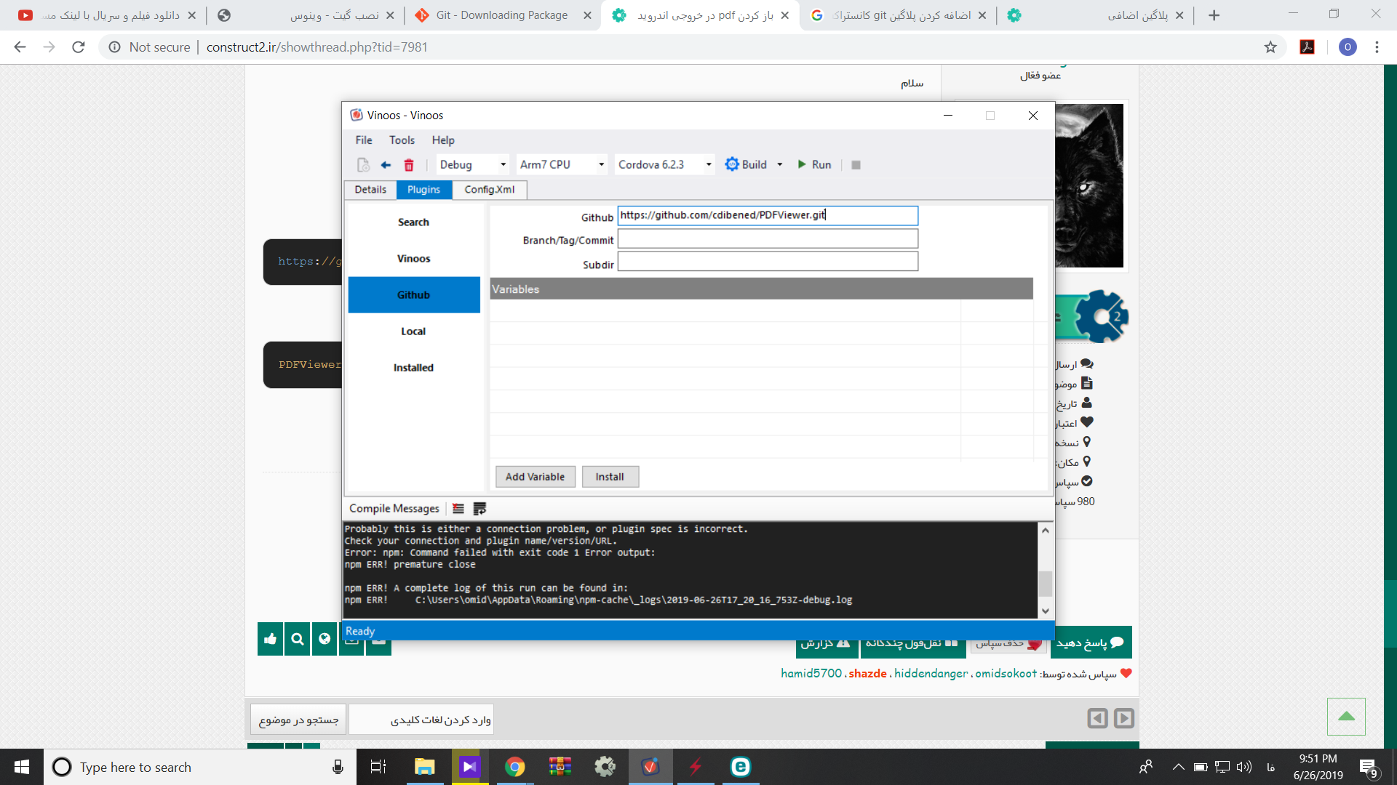Click the keyword entry field on forum page
This screenshot has height=785, width=1397.
[x=421, y=720]
